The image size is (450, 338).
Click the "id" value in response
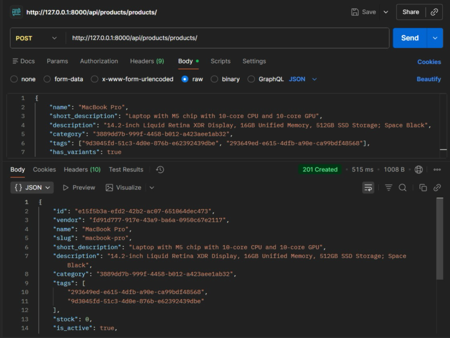pos(143,212)
